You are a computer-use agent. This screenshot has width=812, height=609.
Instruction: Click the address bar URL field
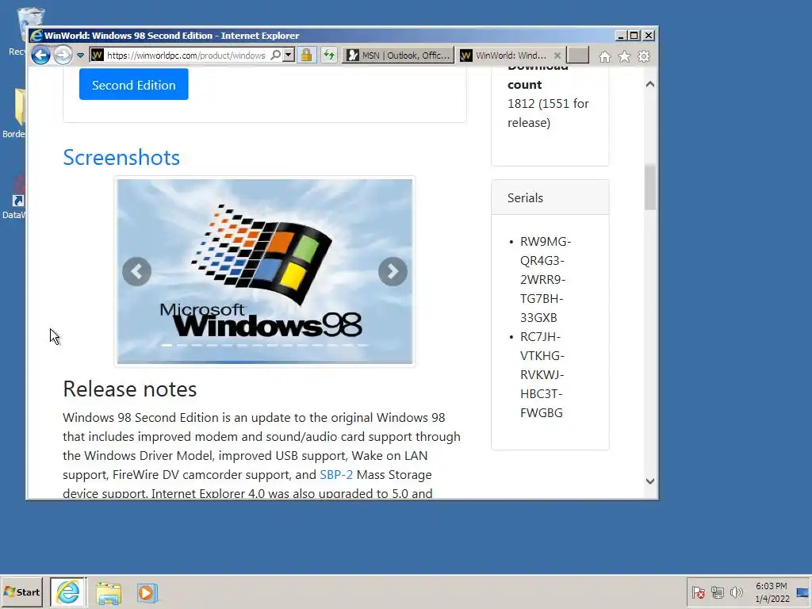(x=187, y=56)
